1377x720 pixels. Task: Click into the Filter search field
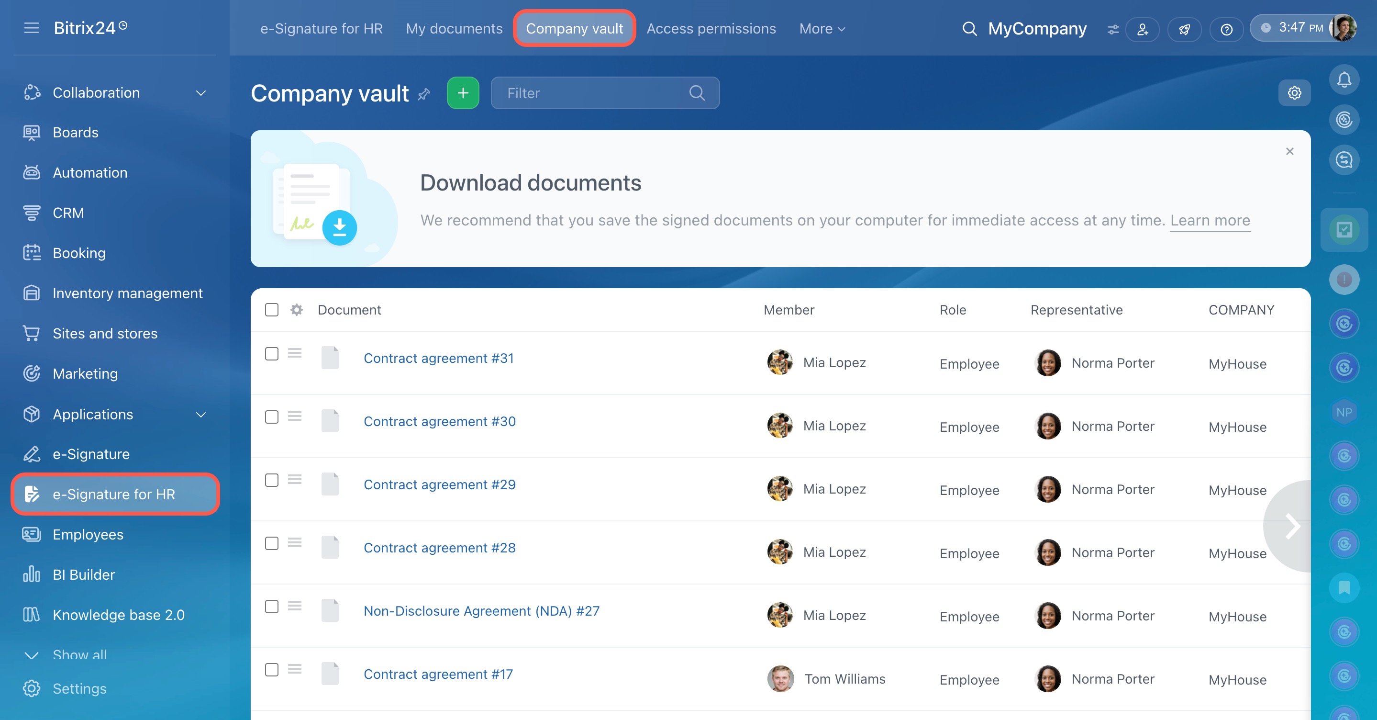pos(605,93)
